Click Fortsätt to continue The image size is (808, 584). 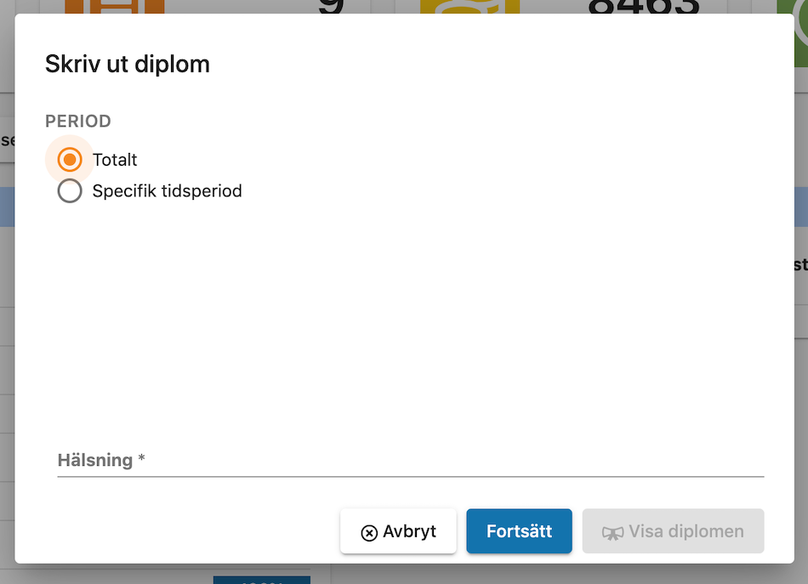(519, 531)
